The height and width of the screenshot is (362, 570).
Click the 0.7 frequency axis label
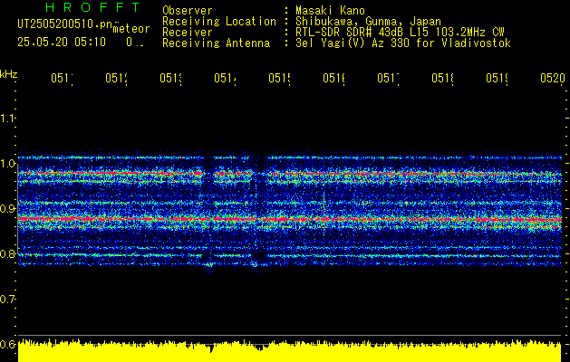(7, 299)
